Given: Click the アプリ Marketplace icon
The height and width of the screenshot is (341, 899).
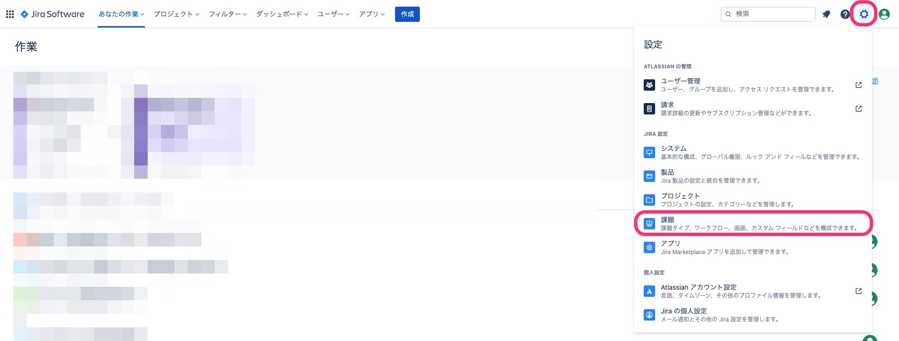Looking at the screenshot, I should tap(649, 247).
